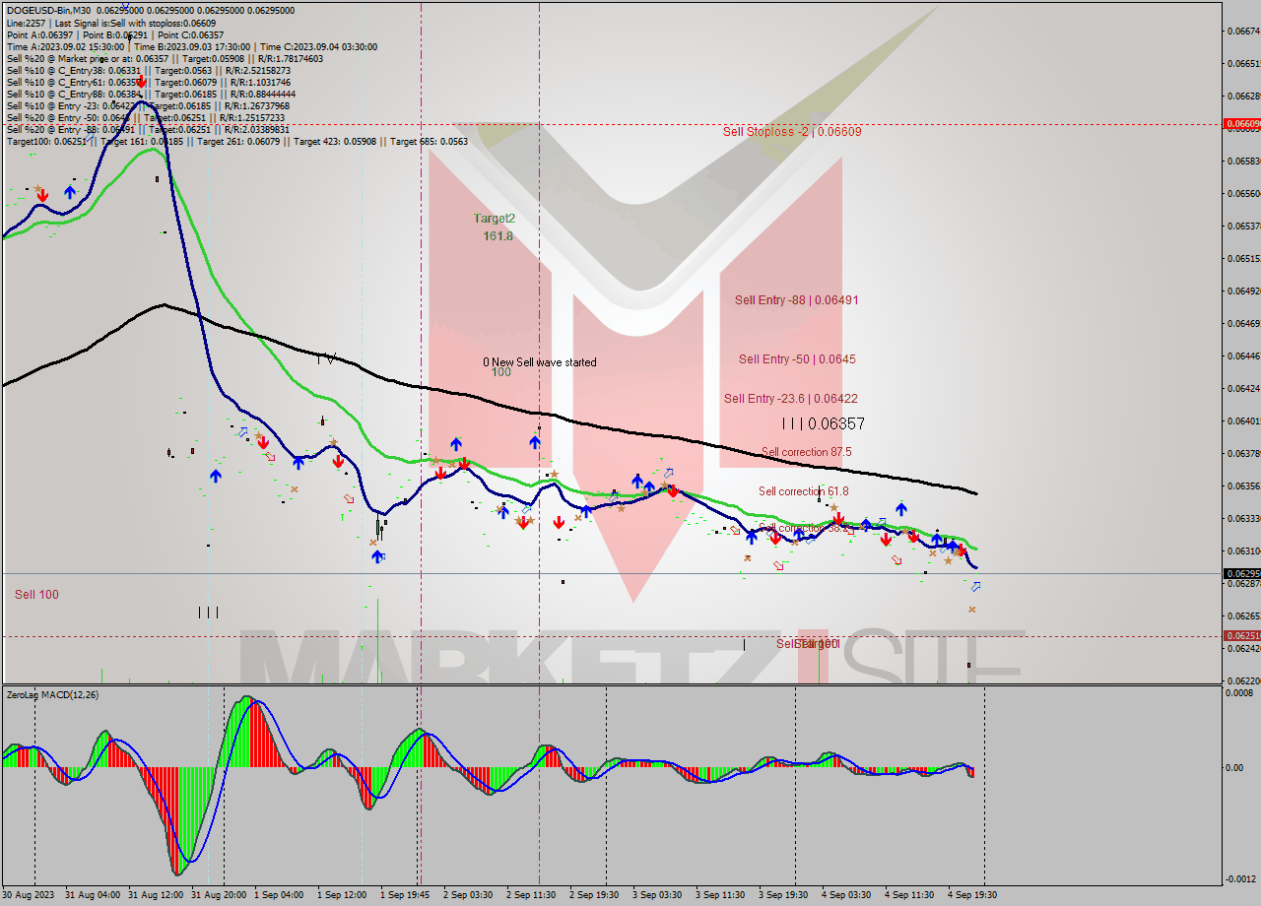The image size is (1261, 906).
Task: Click the 3 Sep 11:30 time axis label
Action: coord(720,895)
